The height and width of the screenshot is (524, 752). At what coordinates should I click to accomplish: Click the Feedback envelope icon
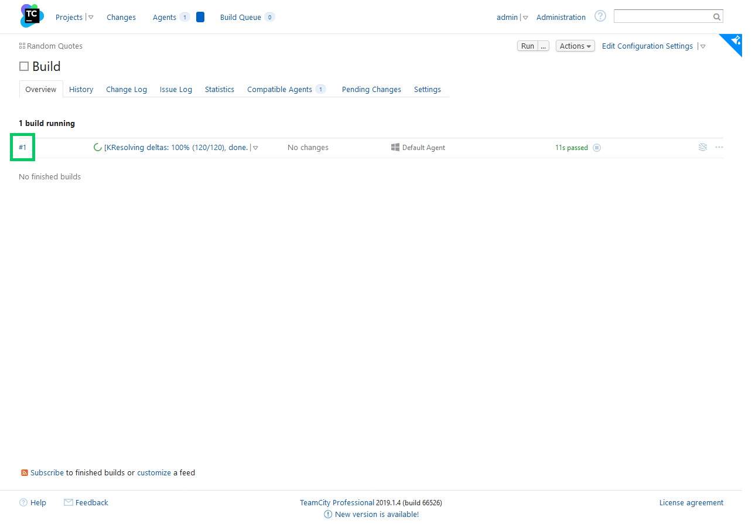pyautogui.click(x=68, y=502)
